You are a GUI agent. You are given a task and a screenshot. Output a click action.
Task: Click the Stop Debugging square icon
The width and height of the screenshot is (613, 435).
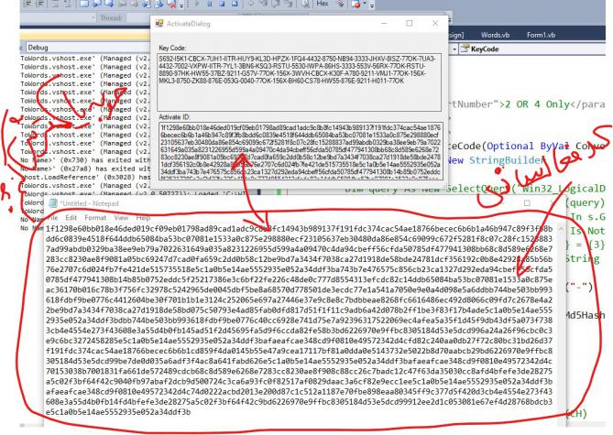click(222, 4)
